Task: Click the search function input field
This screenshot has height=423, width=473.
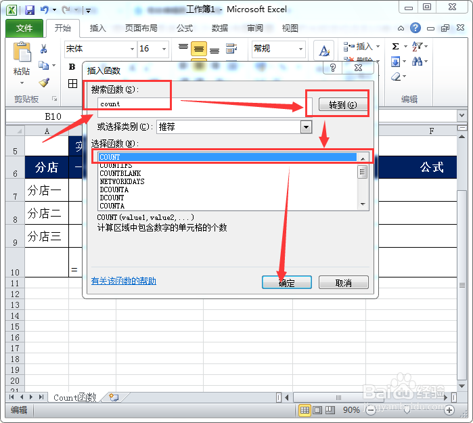Action: [205, 107]
